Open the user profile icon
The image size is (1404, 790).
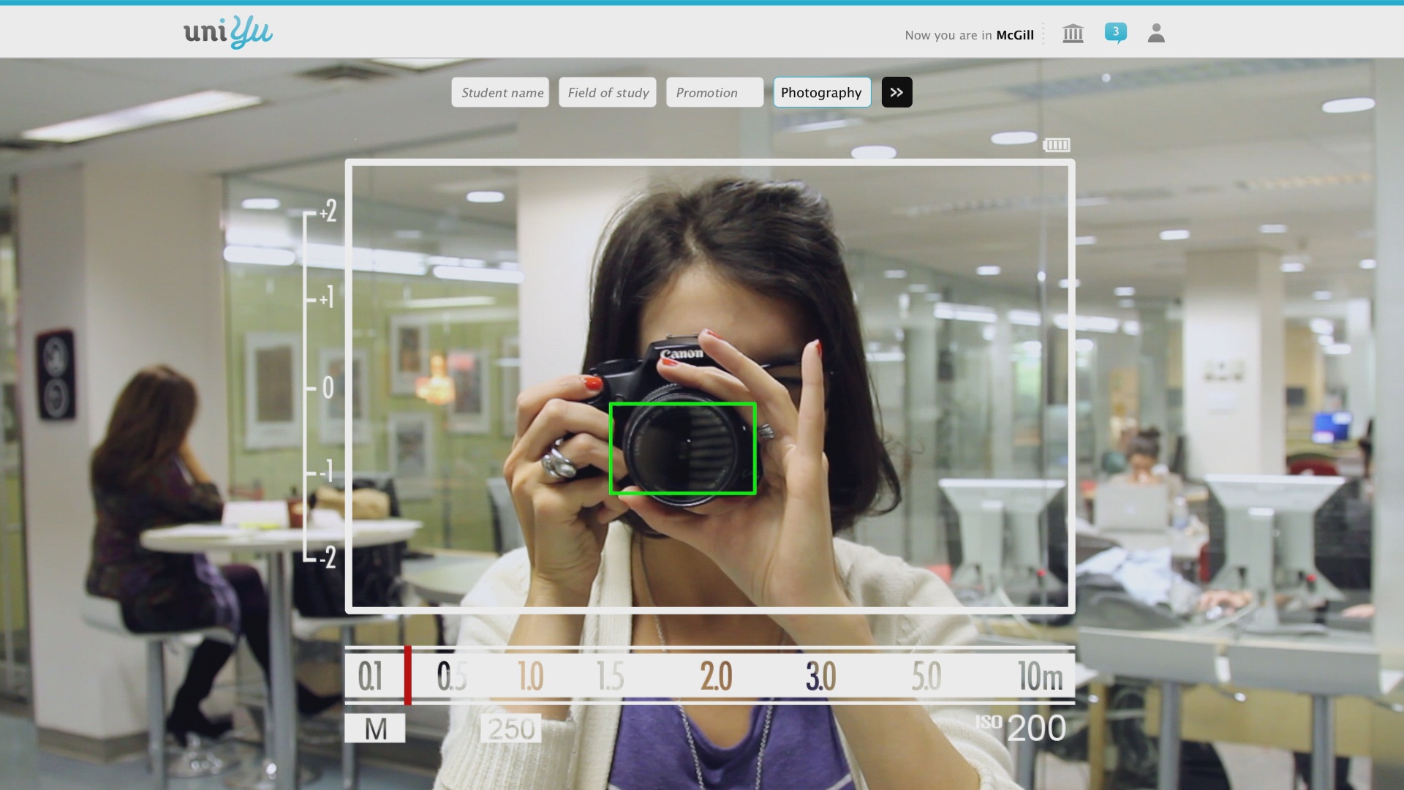(x=1156, y=33)
